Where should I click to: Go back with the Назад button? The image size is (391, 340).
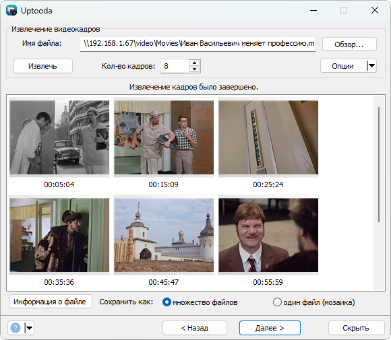[195, 328]
